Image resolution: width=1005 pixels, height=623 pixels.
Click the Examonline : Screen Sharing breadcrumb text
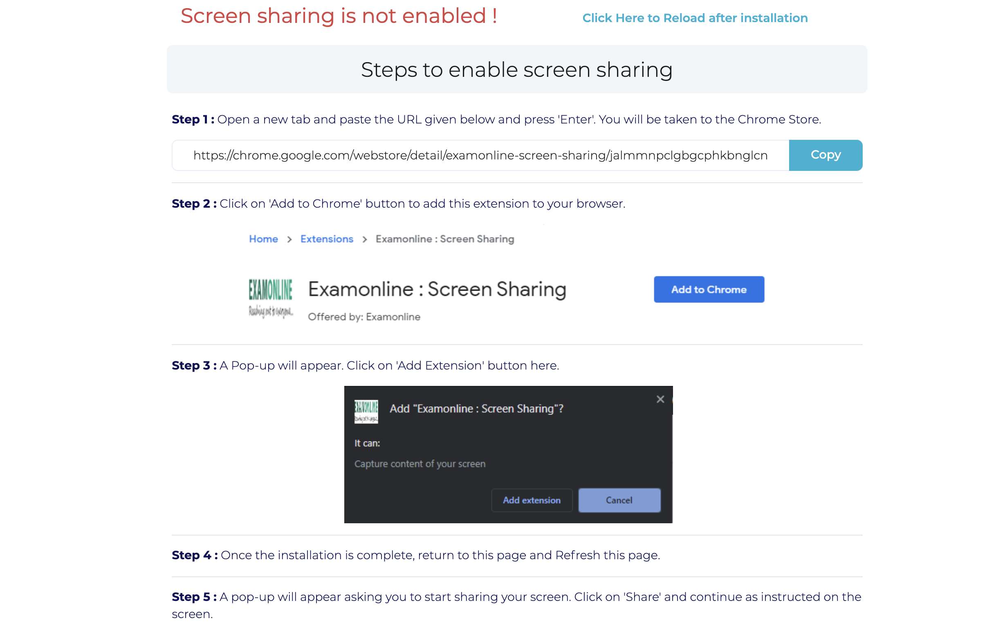tap(444, 239)
